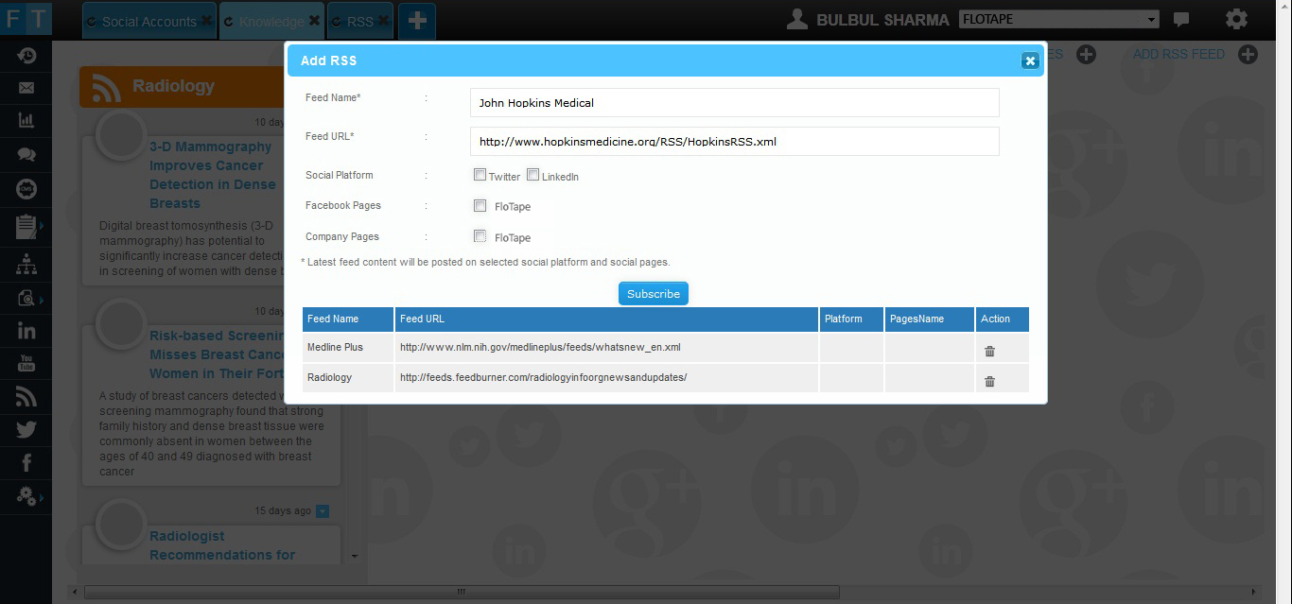Click the feedburner radiology feed URL
The image size is (1292, 604).
click(x=543, y=378)
